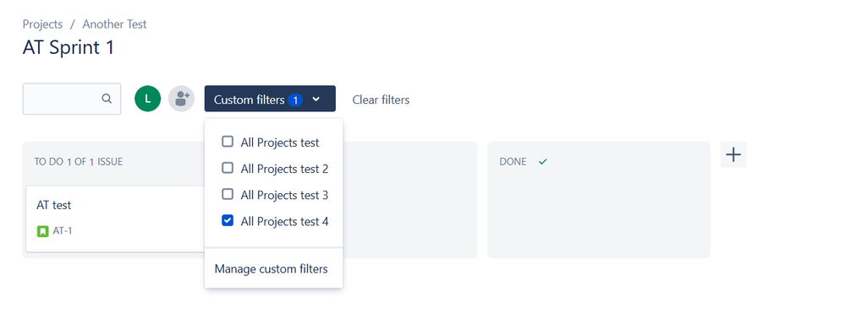Click the blue filter count badge
Screen dimensions: 845x334
295,100
